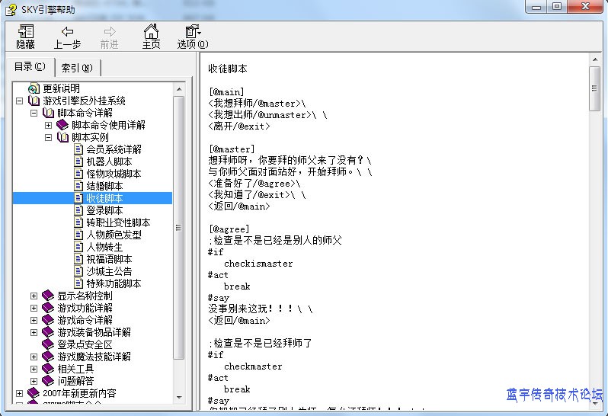Viewport: 608px width, 416px height.
Task: Expand the 游戏魔法技能详解 tree node
Action: tap(34, 357)
